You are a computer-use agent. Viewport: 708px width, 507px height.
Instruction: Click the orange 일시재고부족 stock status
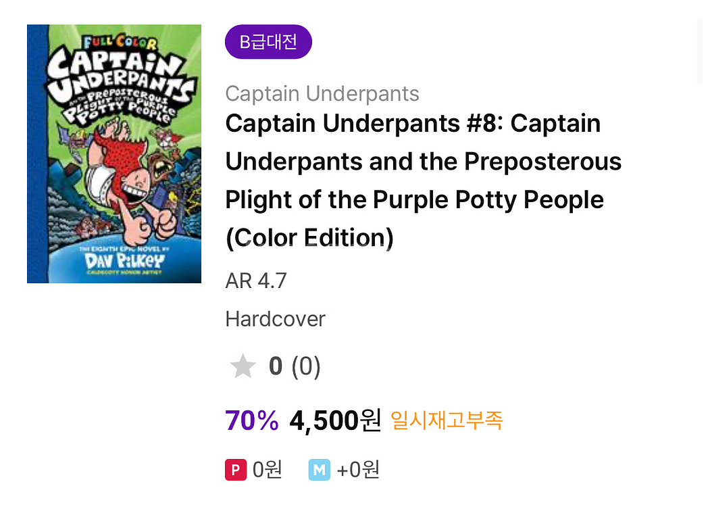tap(447, 420)
